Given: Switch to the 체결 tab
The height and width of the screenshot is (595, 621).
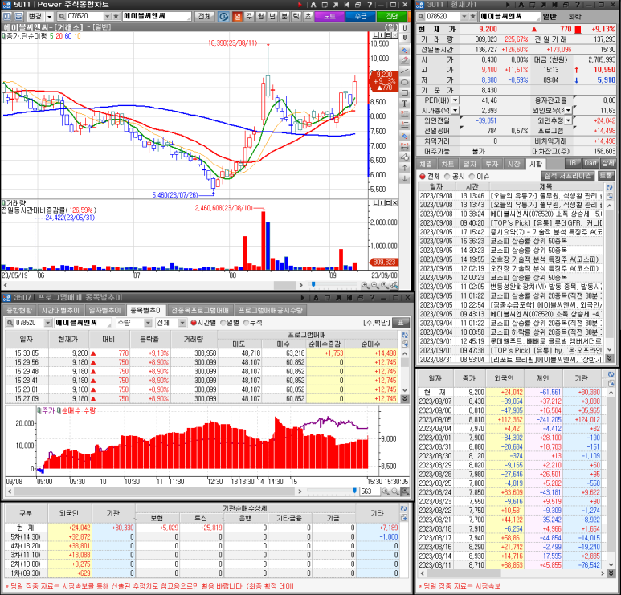Looking at the screenshot, I should (426, 164).
